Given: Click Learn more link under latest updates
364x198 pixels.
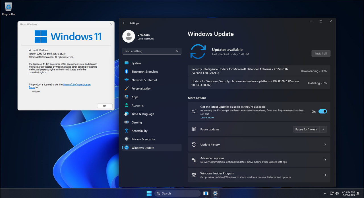Looking at the screenshot, I should [x=207, y=118].
